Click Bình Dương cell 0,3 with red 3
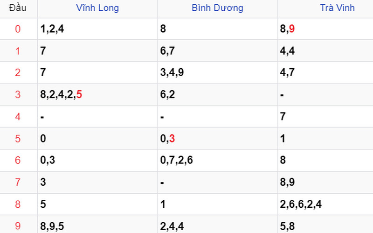The image size is (373, 233). [x=167, y=139]
